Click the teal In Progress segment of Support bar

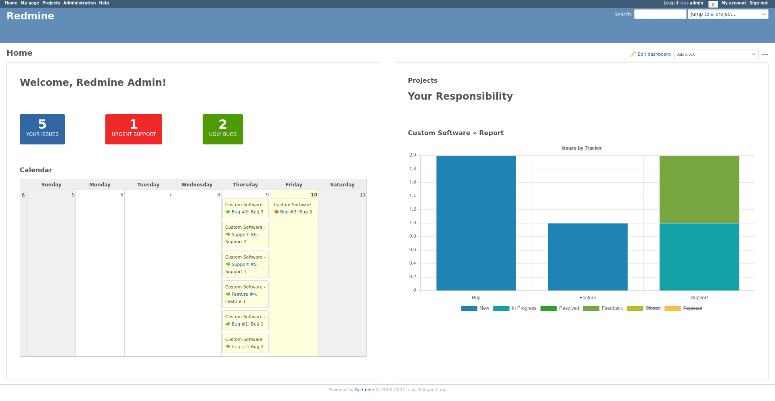pos(699,257)
